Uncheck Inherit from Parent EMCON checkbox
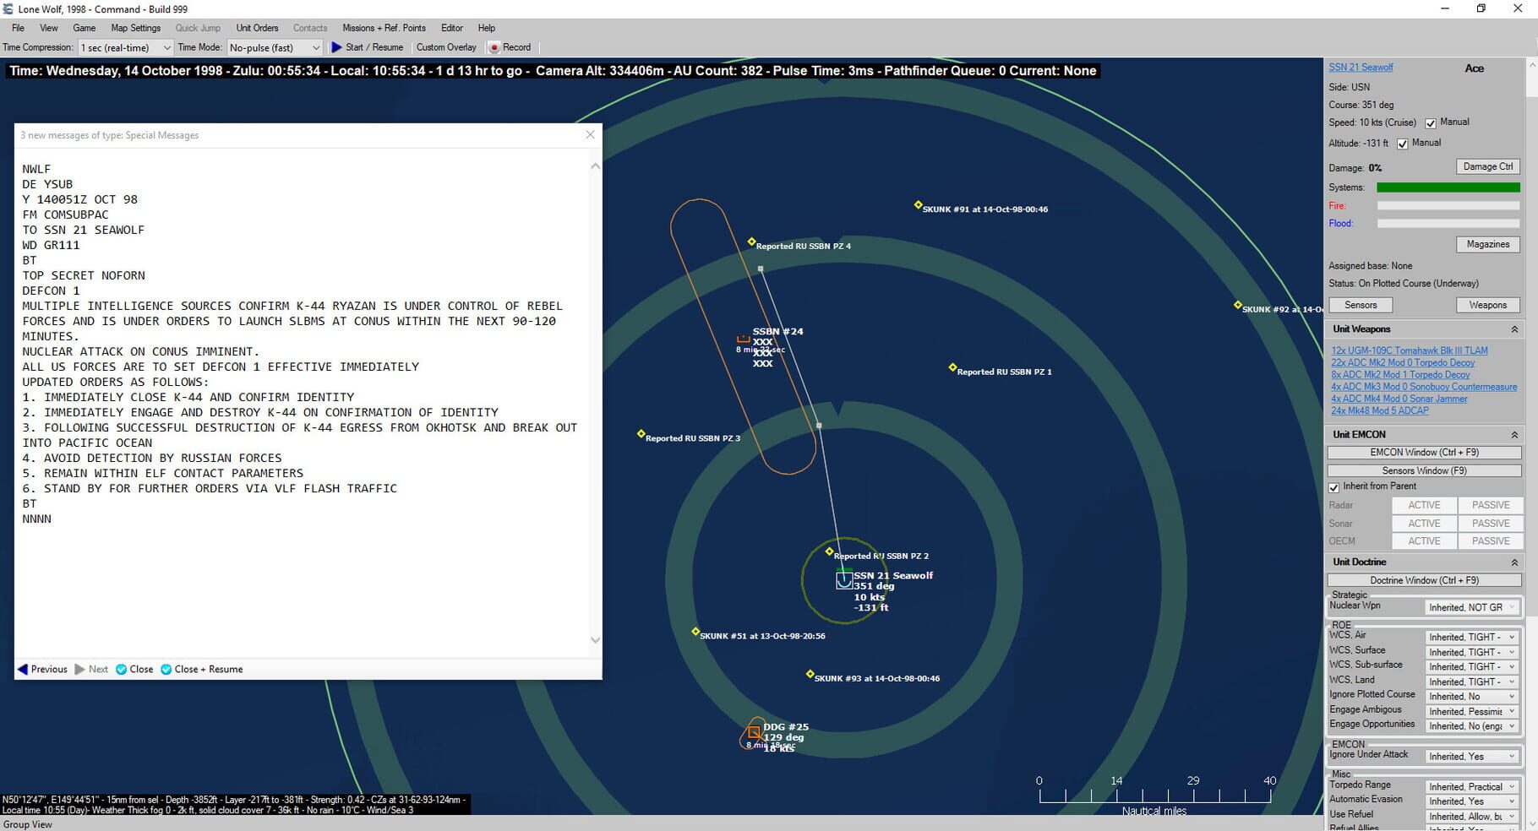The width and height of the screenshot is (1538, 831). [1334, 487]
